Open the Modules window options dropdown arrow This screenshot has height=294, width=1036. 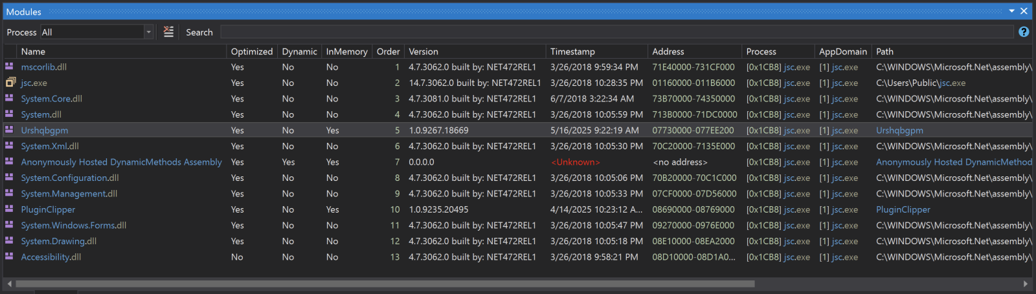1011,11
